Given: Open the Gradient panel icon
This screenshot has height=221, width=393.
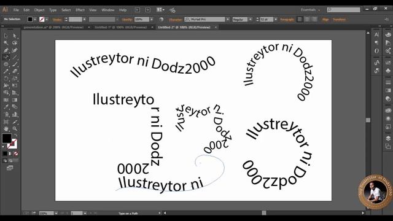Looking at the screenshot, I should coord(388,90).
